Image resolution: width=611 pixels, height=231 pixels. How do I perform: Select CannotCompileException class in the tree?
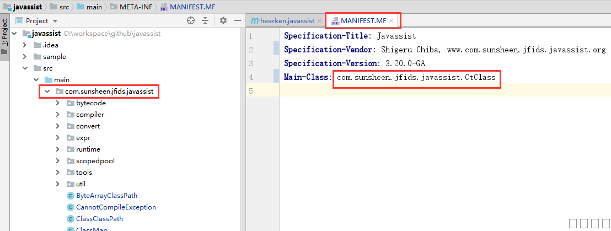pyautogui.click(x=116, y=207)
